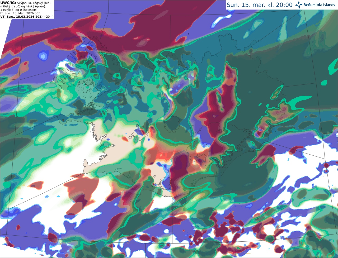Click the '1 (skýjað) og 0 (heiðskírt)' legend line
Image resolution: width=338 pixels, height=258 pixels.
click(20, 10)
